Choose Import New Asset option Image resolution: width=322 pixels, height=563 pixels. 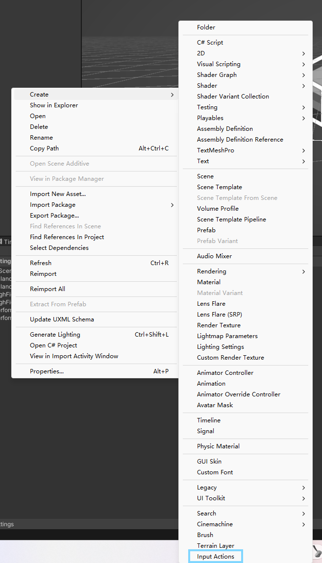pos(57,194)
